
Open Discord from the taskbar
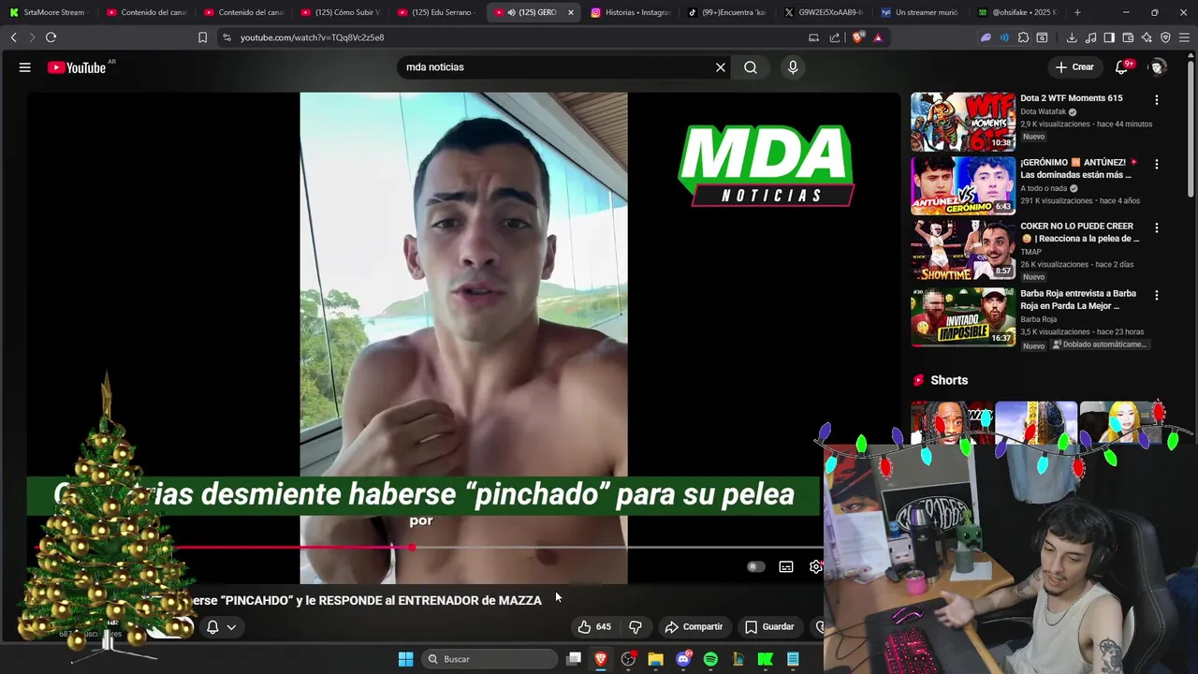click(x=683, y=659)
